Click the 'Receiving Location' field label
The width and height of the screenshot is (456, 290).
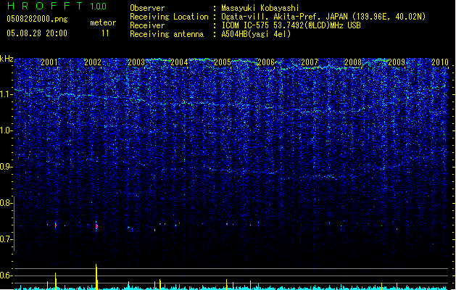coord(169,17)
